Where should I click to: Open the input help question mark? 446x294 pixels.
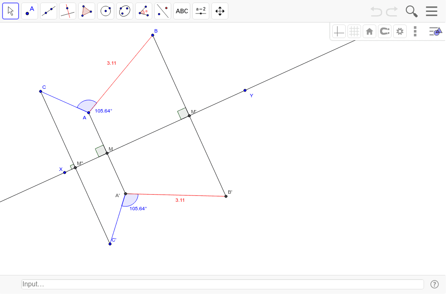[434, 284]
